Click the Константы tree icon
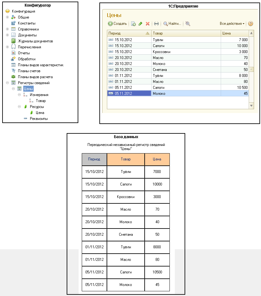 [x=13, y=23]
